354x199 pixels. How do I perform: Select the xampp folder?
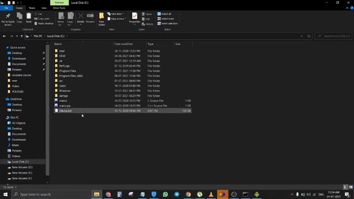(x=63, y=96)
